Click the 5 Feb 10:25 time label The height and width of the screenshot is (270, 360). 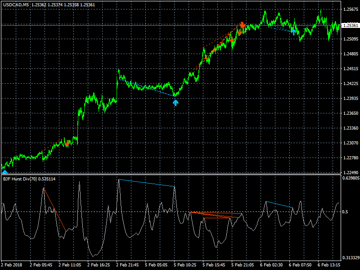(185, 265)
